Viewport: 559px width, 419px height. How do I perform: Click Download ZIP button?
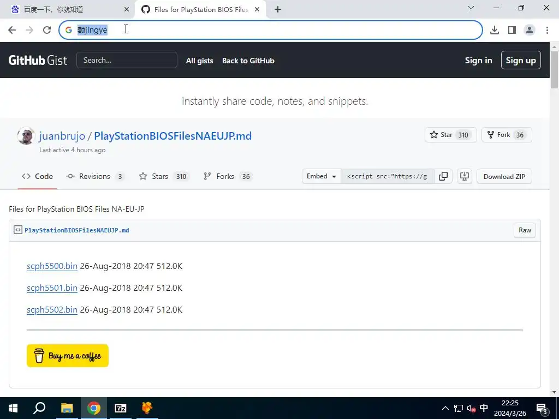(x=504, y=176)
